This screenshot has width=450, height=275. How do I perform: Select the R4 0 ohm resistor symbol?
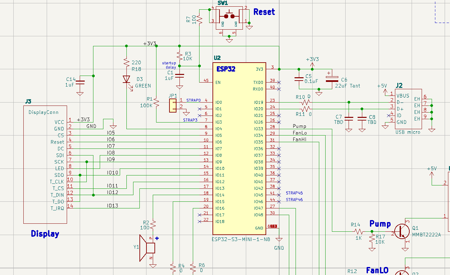[173, 268]
